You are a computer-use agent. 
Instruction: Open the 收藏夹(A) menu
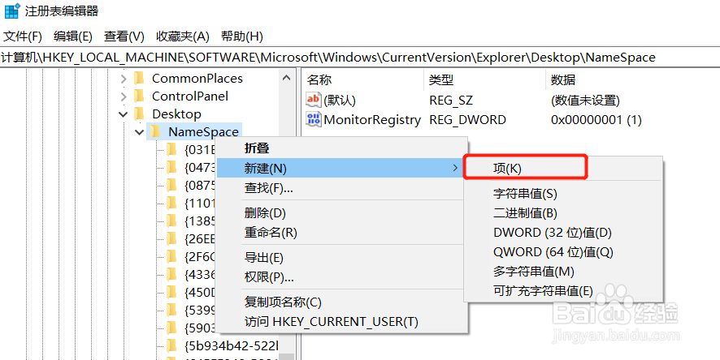(183, 36)
